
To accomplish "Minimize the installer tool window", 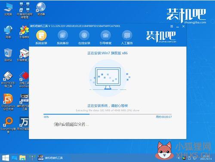I will [178, 26].
